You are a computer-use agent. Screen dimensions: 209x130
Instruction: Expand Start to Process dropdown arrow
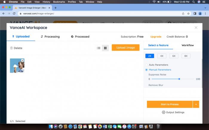pos(196,104)
